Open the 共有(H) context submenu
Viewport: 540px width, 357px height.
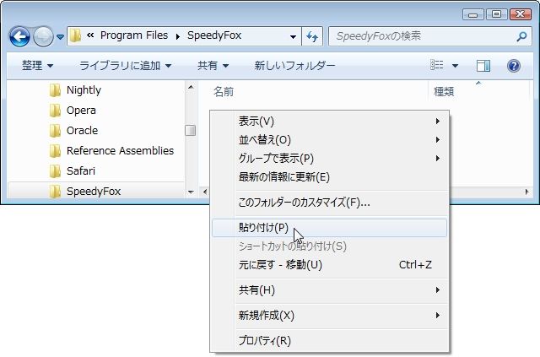329,290
